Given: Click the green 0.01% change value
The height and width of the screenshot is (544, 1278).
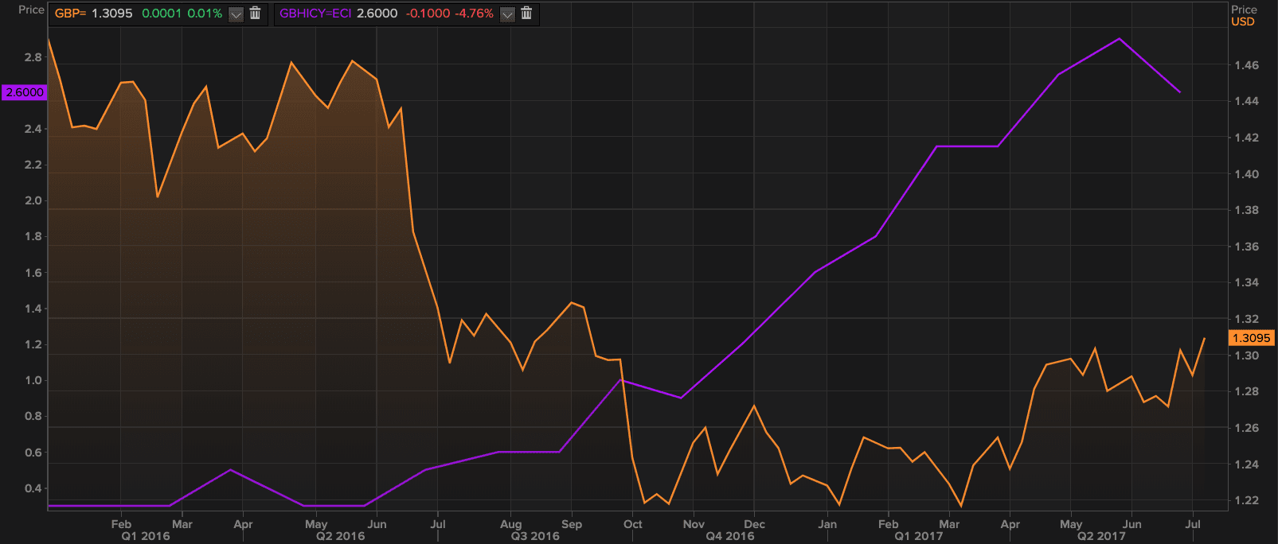Looking at the screenshot, I should (205, 14).
